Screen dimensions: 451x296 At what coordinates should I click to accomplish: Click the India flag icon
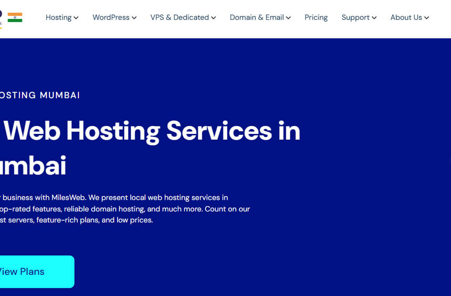point(15,18)
